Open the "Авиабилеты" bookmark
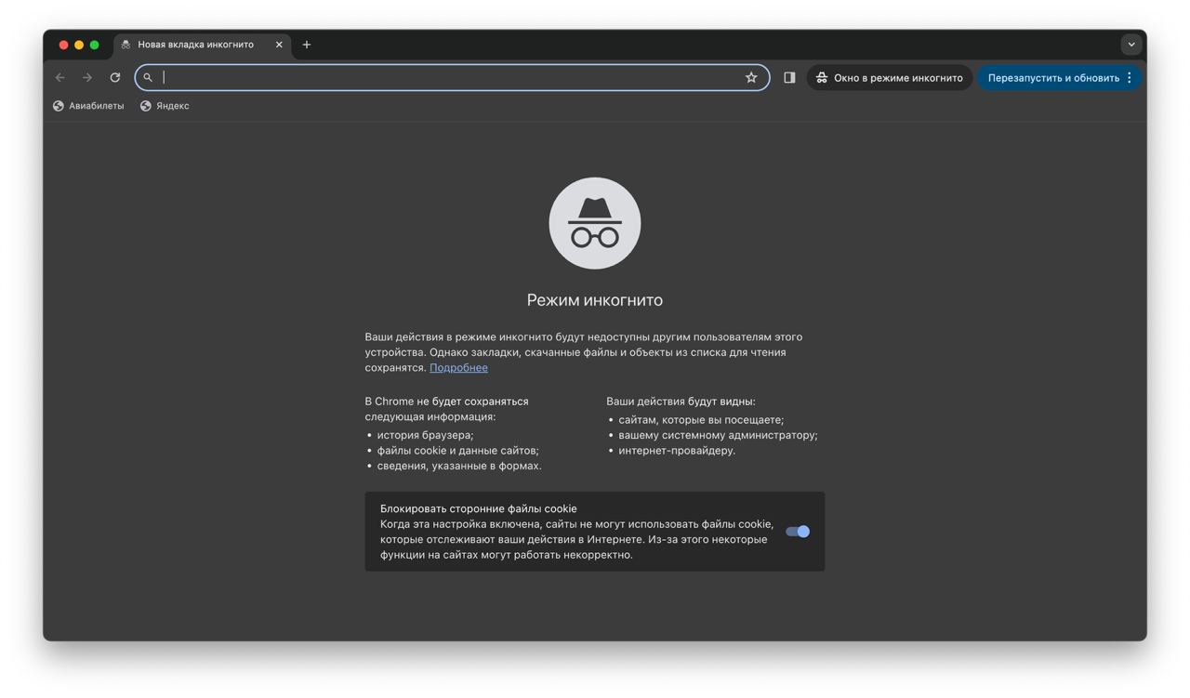1190x698 pixels. [88, 106]
